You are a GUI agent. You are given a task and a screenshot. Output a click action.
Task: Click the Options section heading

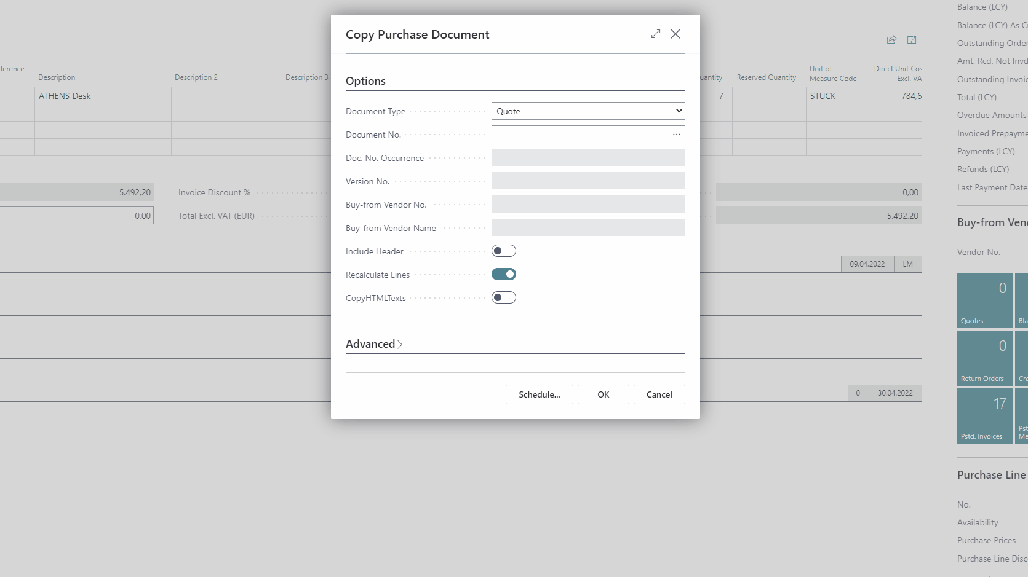click(x=365, y=81)
